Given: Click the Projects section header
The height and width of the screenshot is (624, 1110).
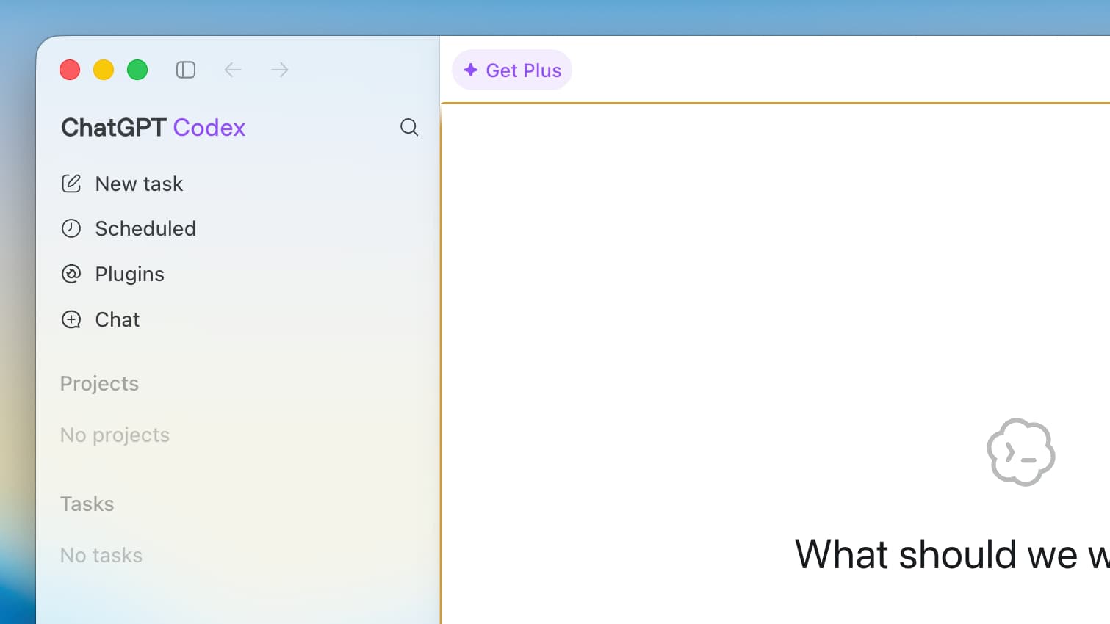Looking at the screenshot, I should coord(99,383).
